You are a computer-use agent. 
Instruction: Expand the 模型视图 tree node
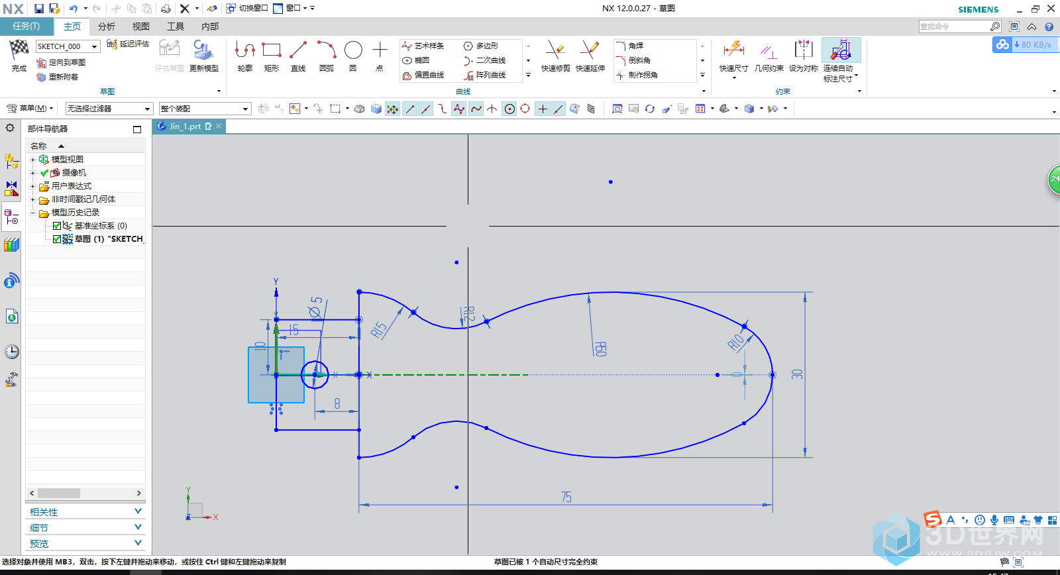tap(32, 160)
